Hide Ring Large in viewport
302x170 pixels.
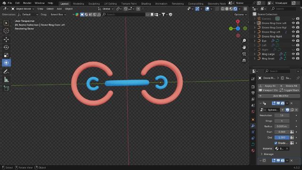294,54
